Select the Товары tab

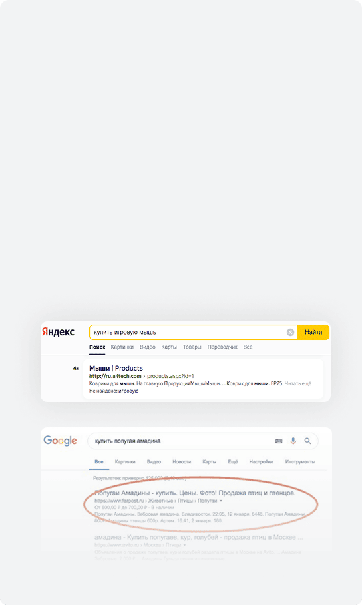[x=193, y=349]
